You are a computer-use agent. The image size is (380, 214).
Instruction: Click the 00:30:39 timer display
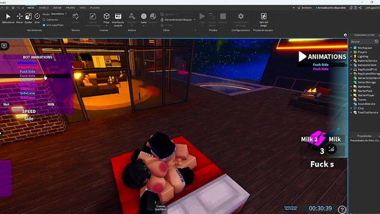pos(320,209)
